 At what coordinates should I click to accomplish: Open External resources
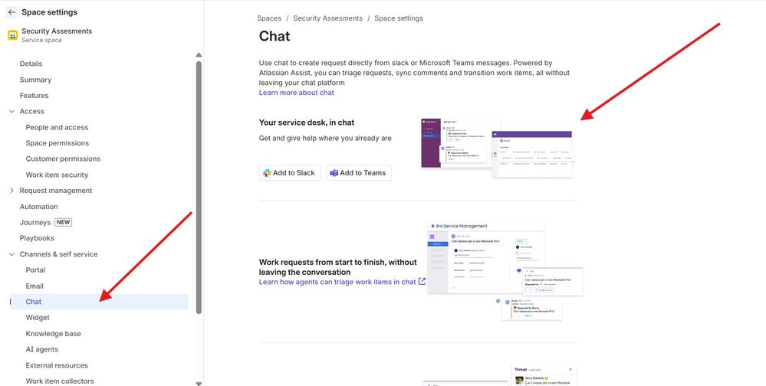(x=57, y=365)
